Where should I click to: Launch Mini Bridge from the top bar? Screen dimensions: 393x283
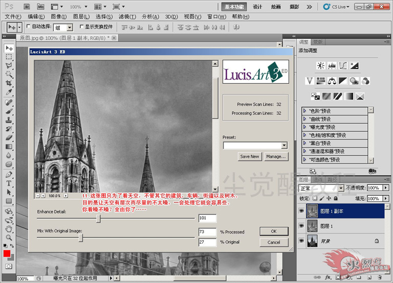[40, 7]
